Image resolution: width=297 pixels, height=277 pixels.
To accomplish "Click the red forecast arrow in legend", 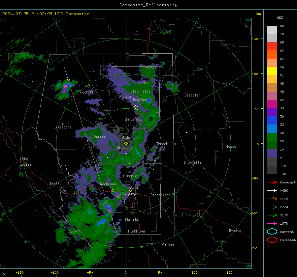I will pos(272,182).
